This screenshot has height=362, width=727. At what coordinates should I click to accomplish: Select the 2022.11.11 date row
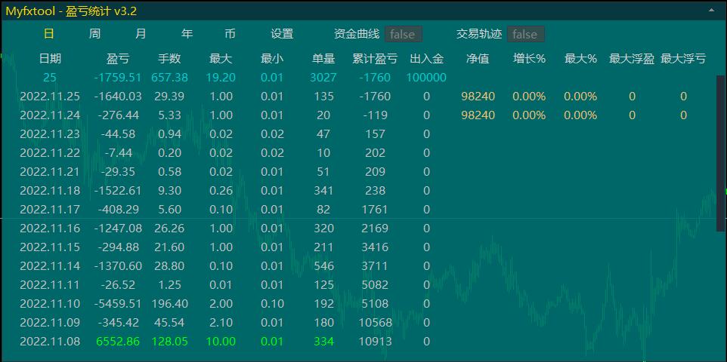(x=50, y=284)
